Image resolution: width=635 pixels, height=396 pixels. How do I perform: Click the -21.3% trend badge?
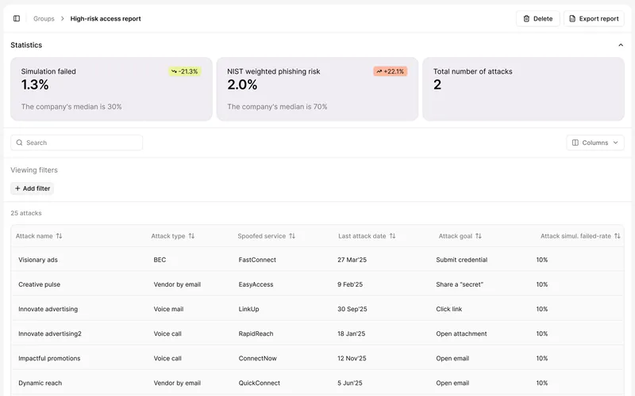coord(185,71)
